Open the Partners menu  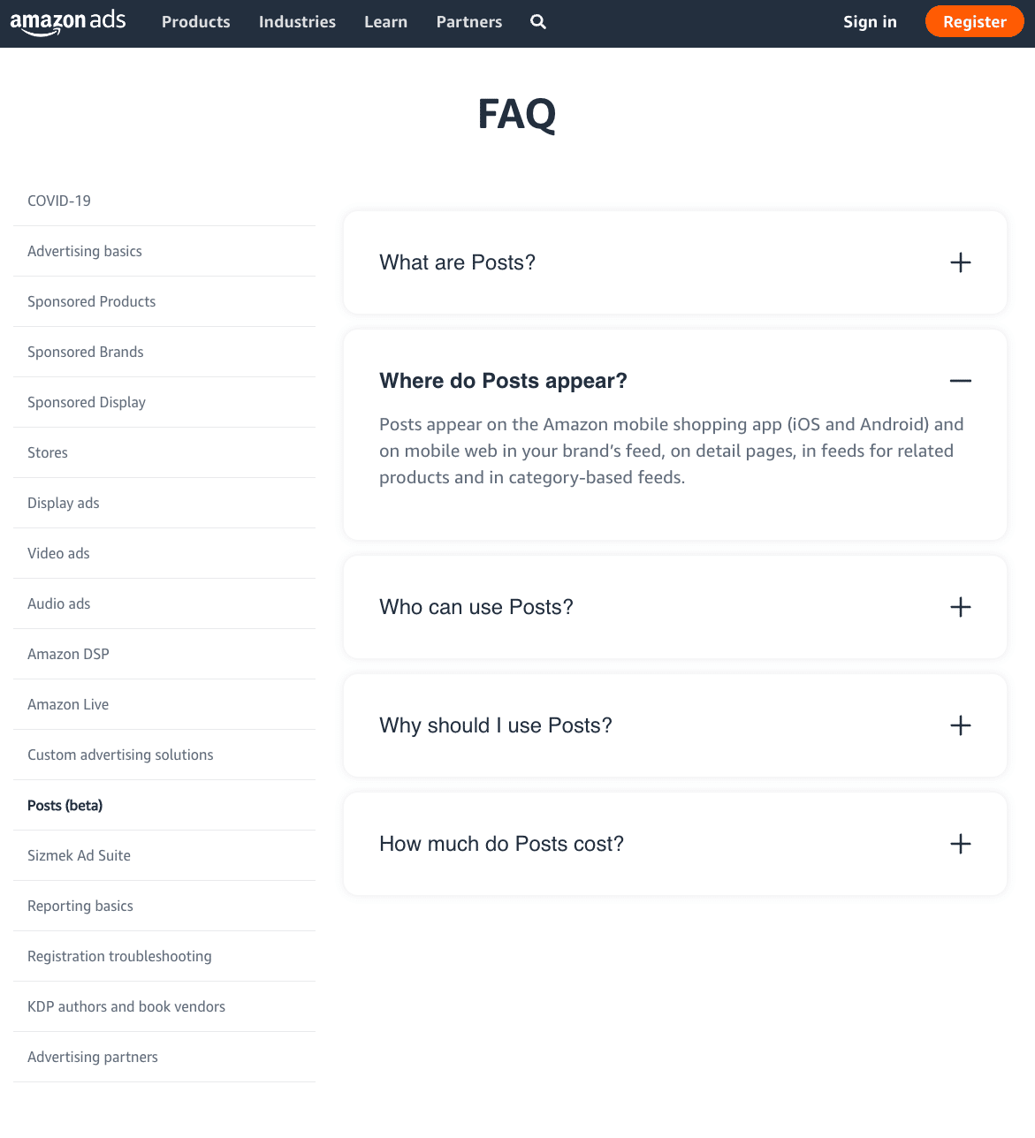click(x=468, y=22)
